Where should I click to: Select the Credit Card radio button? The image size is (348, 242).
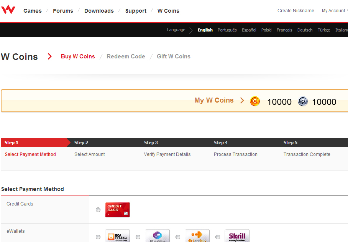coord(98,210)
